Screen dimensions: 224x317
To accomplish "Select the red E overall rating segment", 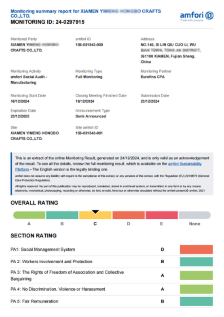I will (x=162, y=215).
